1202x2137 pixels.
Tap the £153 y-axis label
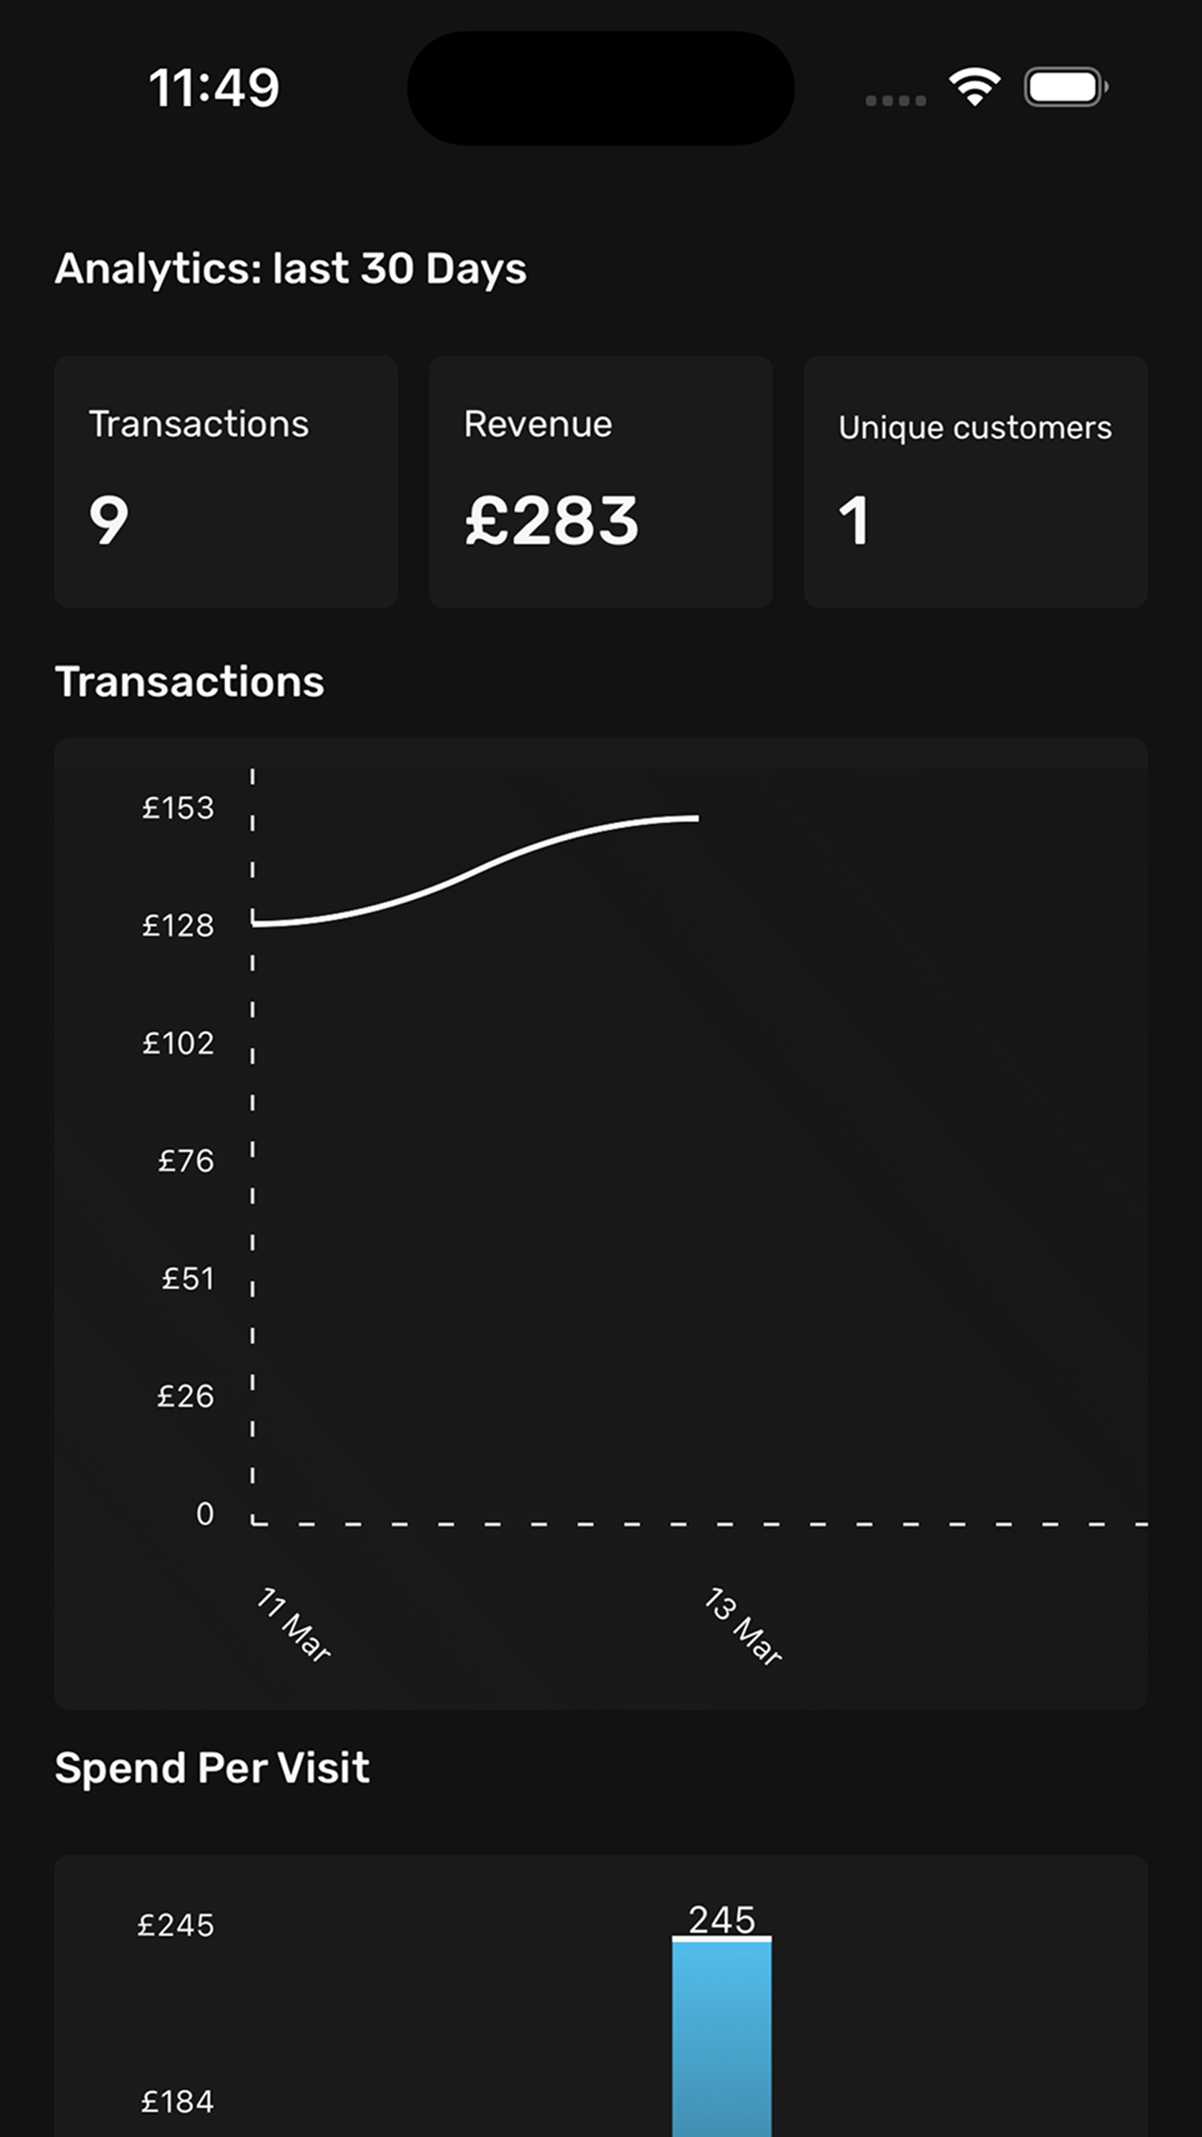[x=178, y=808]
